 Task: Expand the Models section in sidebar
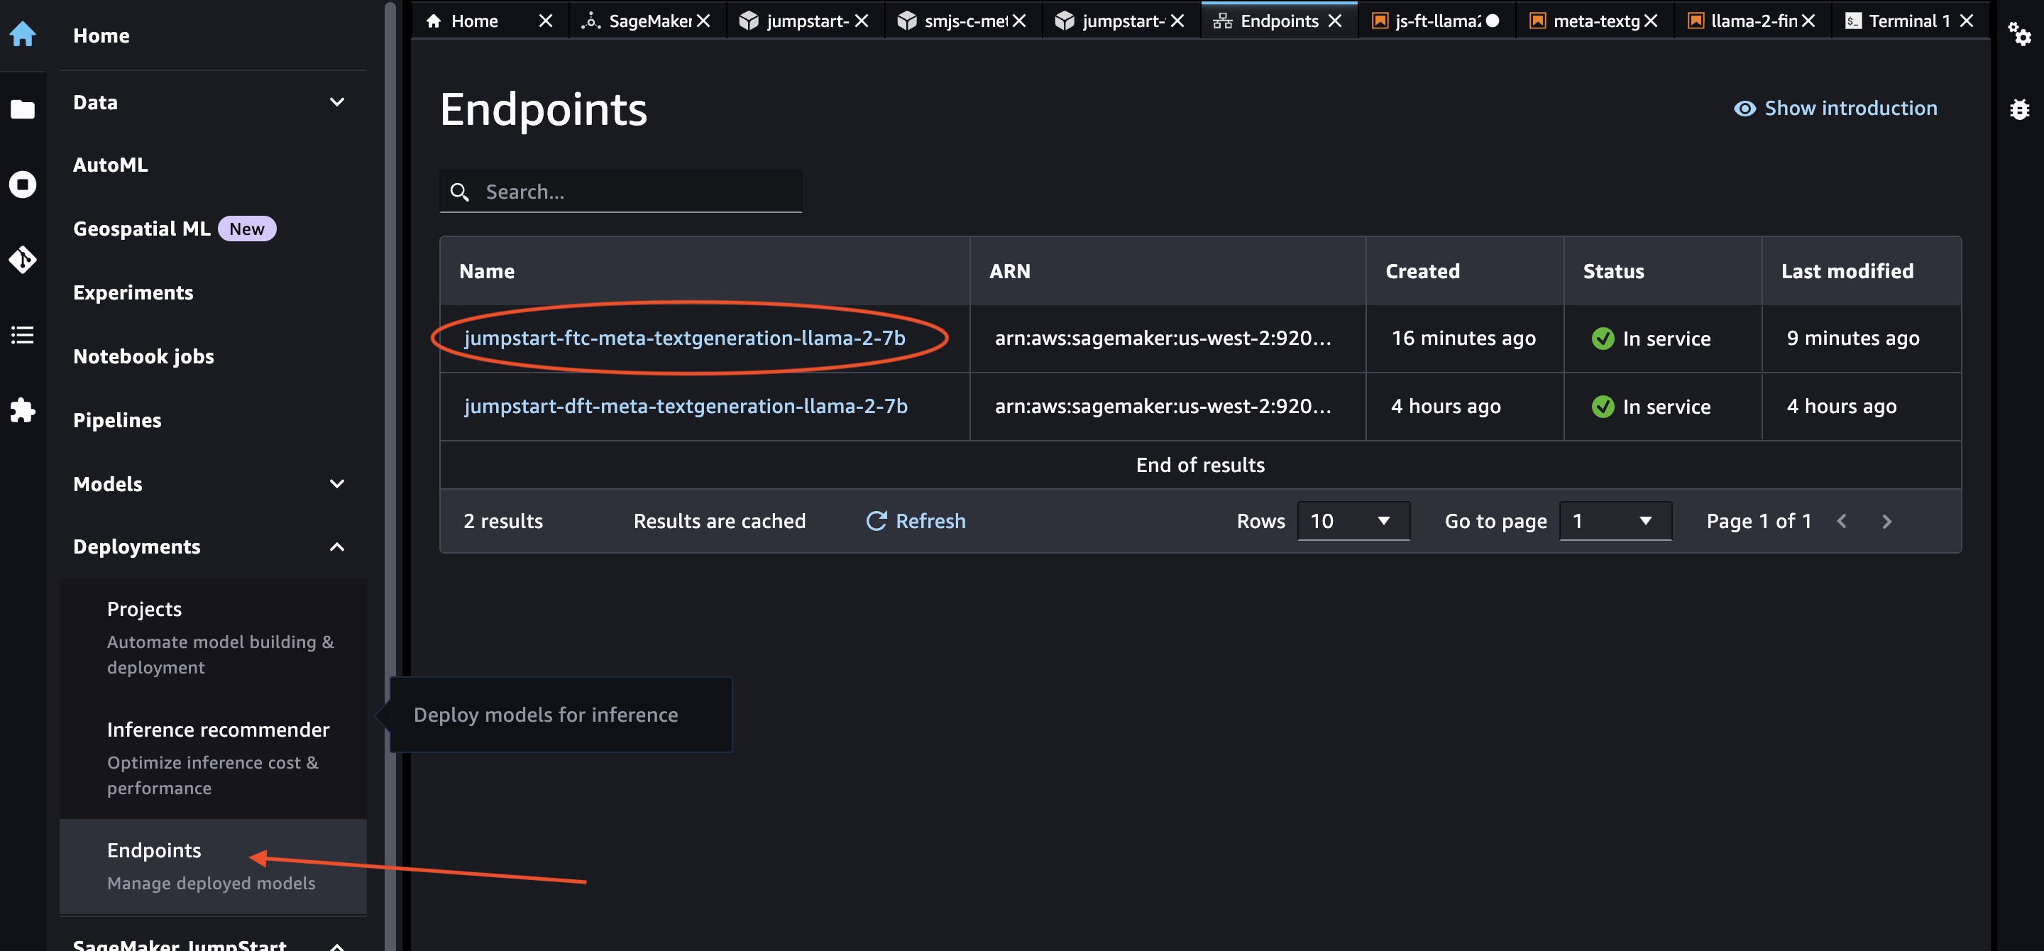[x=336, y=484]
